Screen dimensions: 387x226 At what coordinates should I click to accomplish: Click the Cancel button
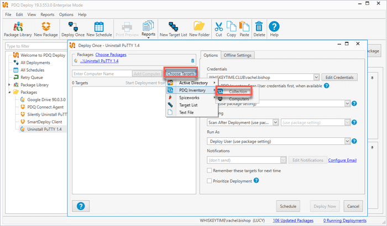click(x=353, y=206)
